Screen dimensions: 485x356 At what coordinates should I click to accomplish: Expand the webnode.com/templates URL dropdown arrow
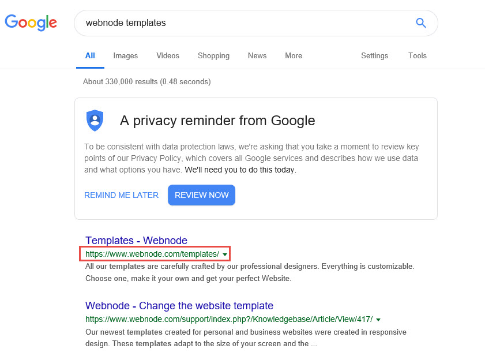click(225, 254)
